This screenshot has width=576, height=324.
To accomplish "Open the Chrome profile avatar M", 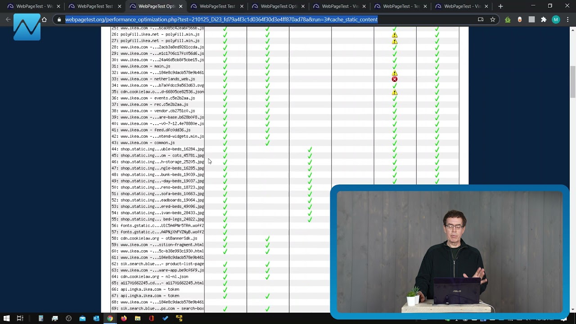I will [x=556, y=19].
